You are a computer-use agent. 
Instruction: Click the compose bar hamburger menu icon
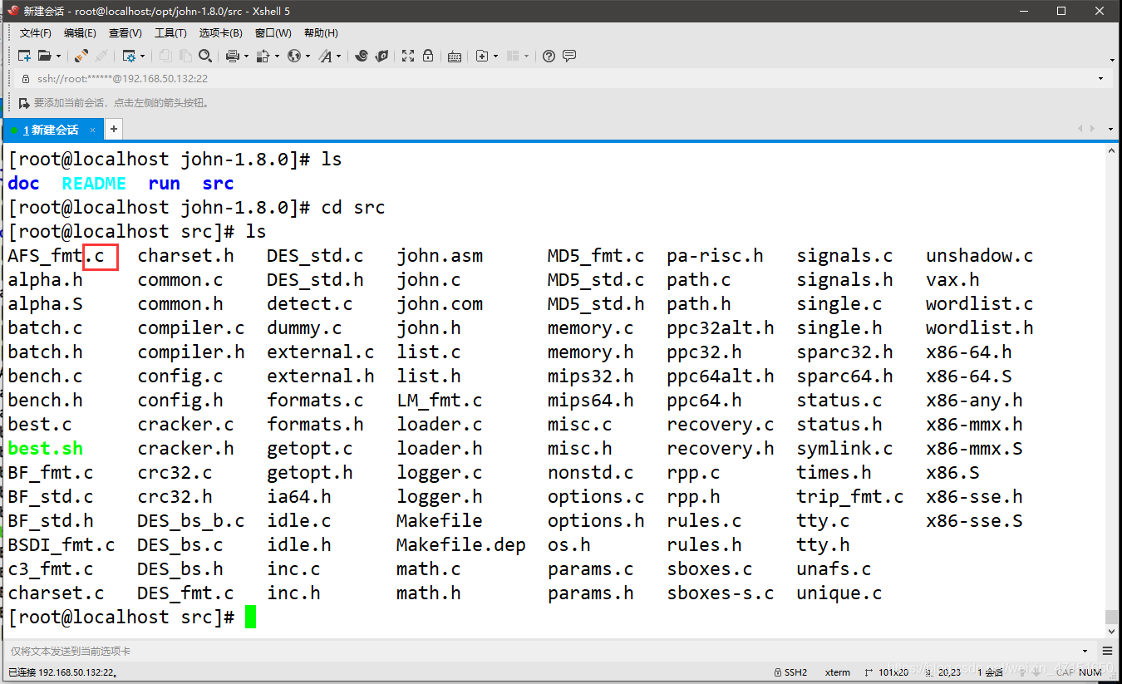pyautogui.click(x=1107, y=652)
